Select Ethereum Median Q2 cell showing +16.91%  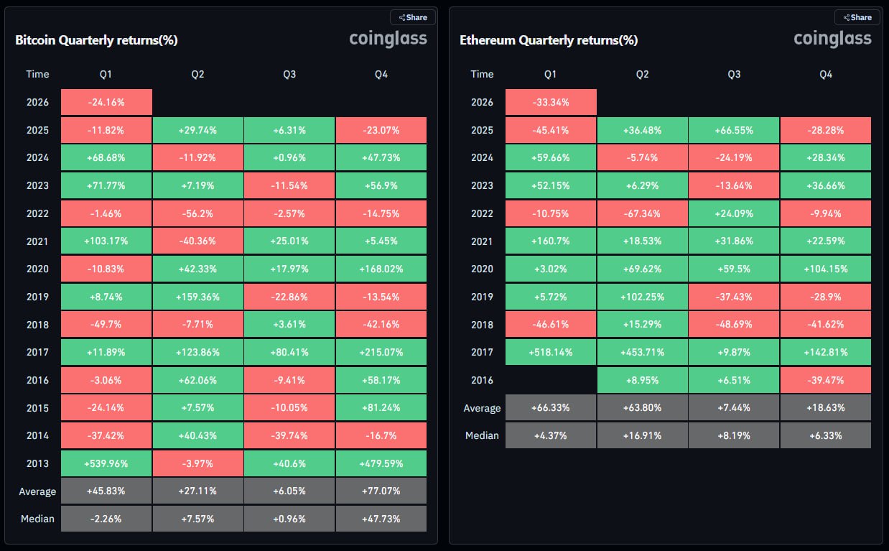tap(642, 435)
